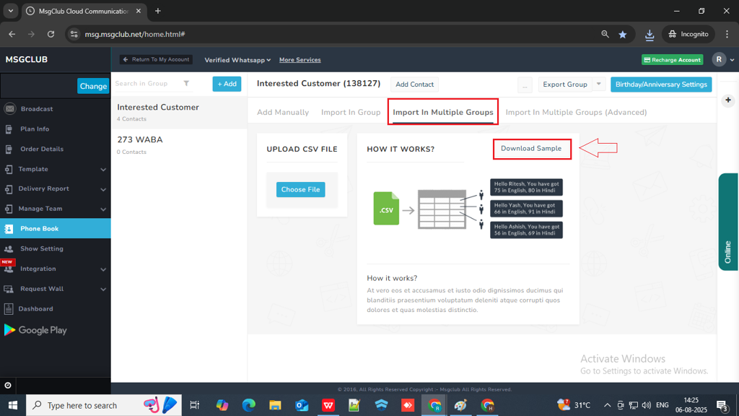Click the site info icon in address bar
This screenshot has height=416, width=739.
(x=74, y=34)
